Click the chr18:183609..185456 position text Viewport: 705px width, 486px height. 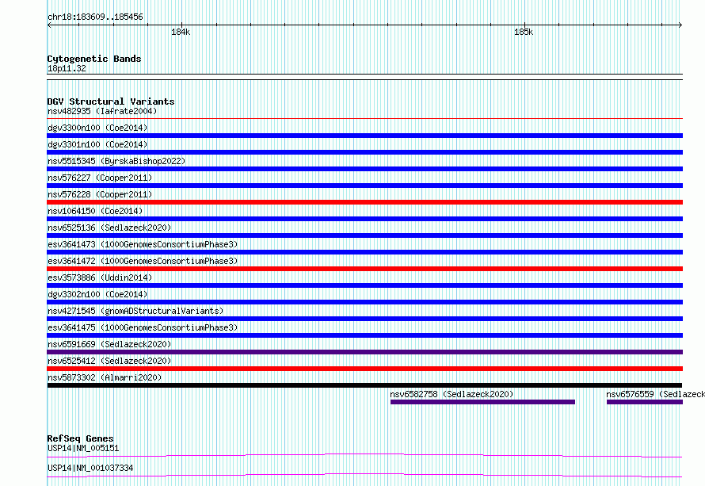(95, 17)
